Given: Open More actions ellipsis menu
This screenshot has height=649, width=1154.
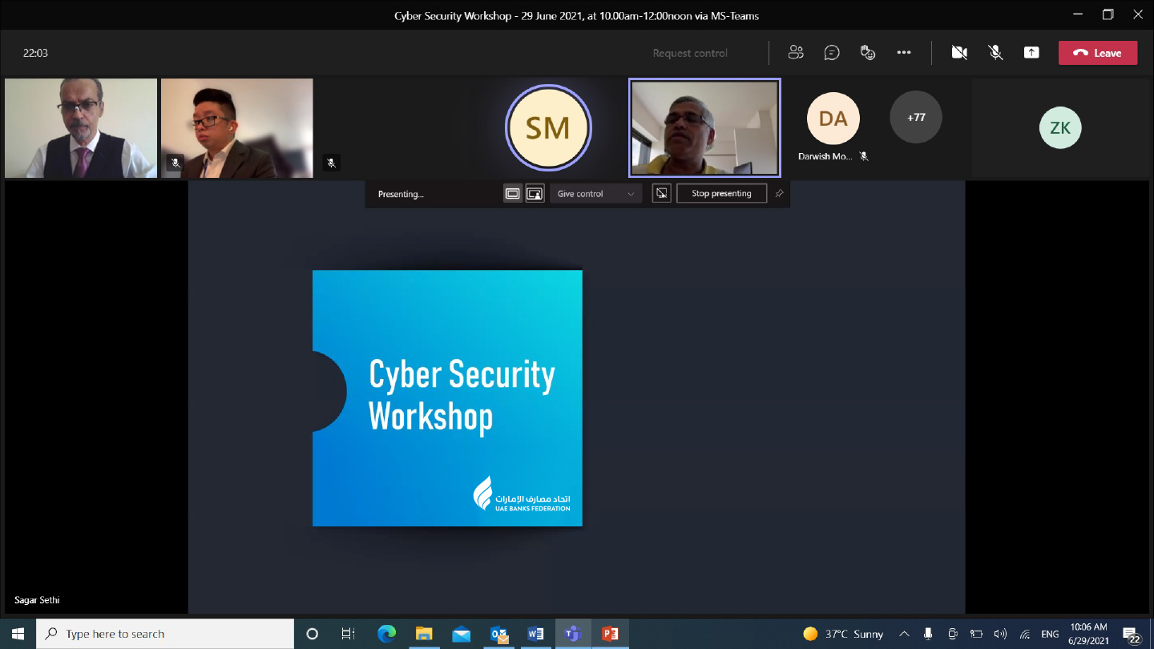Looking at the screenshot, I should (904, 53).
